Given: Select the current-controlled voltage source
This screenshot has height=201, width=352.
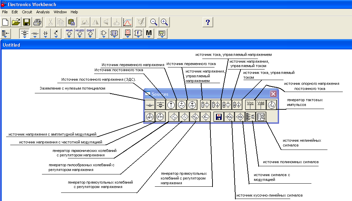Looking at the screenshot, I should [226, 105].
